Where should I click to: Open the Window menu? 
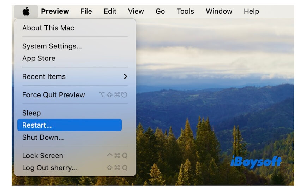coord(219,11)
